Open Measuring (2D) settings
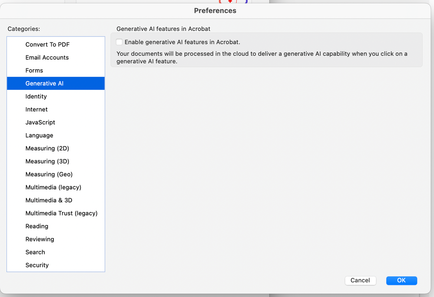Viewport: 434px width, 297px height. 47,149
